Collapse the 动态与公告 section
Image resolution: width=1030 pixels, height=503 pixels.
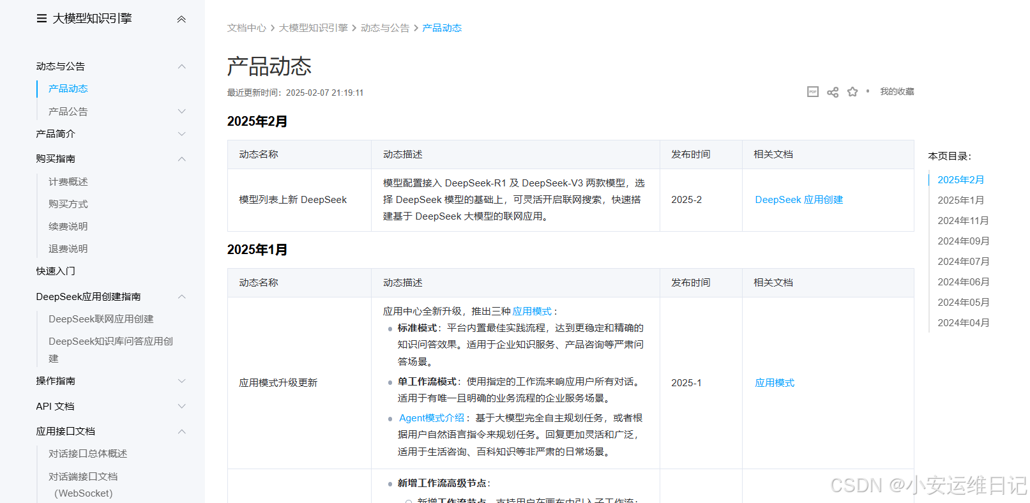(181, 66)
